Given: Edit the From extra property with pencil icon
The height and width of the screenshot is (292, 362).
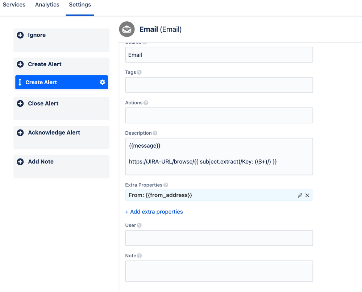Looking at the screenshot, I should pos(300,195).
